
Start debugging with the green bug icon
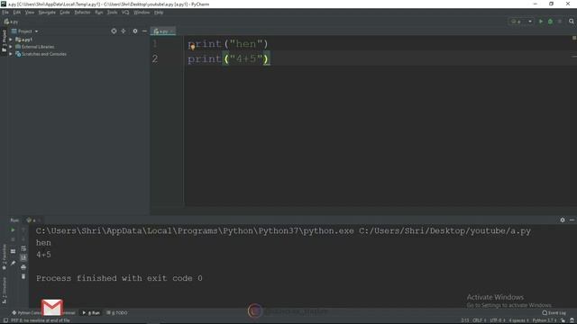(550, 22)
